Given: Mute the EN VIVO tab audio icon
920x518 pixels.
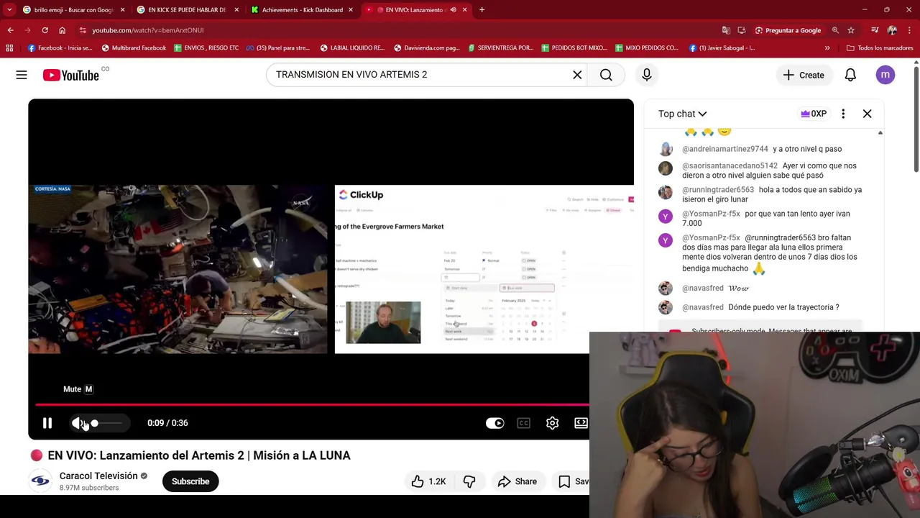Looking at the screenshot, I should tap(453, 10).
